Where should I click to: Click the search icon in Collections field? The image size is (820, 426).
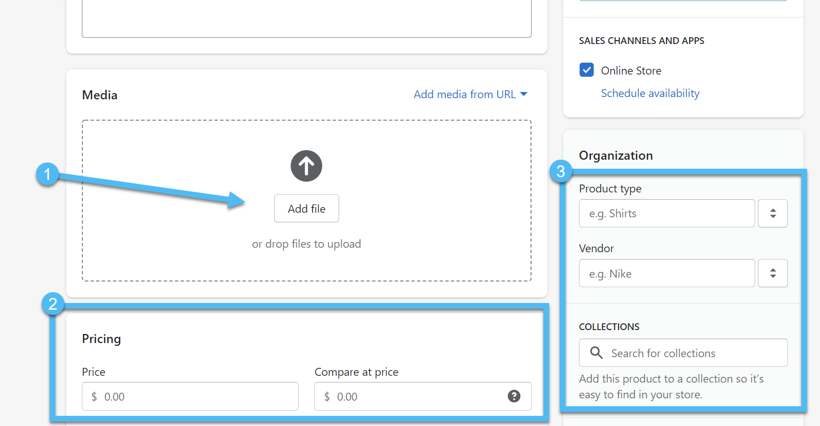(597, 353)
